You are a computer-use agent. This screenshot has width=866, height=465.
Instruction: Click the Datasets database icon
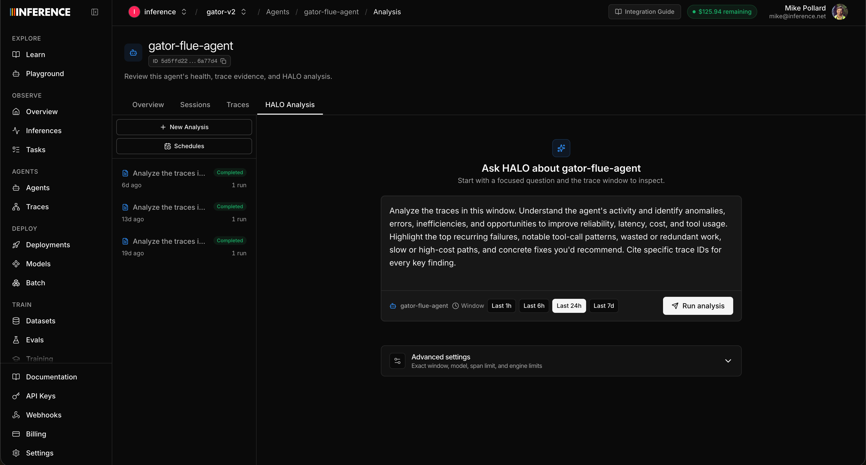point(16,321)
